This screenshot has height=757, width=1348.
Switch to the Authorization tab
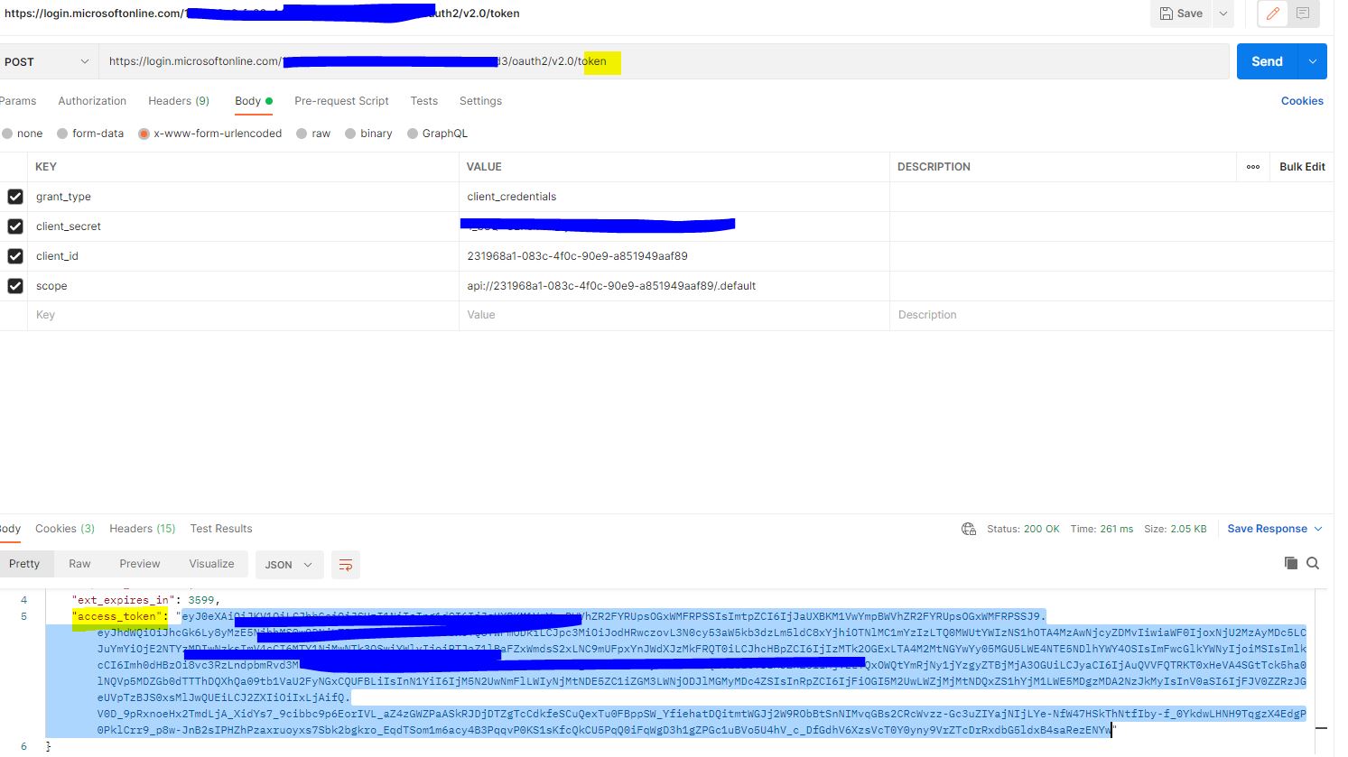[x=92, y=101]
